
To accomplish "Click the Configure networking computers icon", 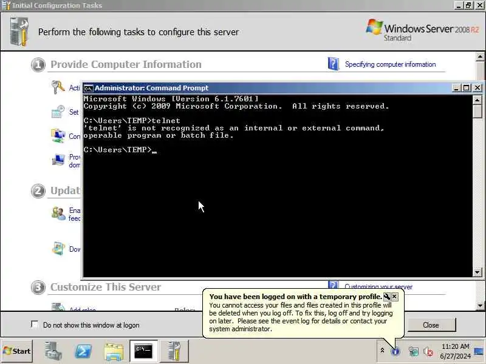I will 58,136.
